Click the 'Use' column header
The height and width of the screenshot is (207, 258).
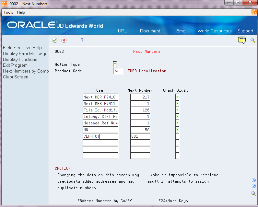(100, 90)
